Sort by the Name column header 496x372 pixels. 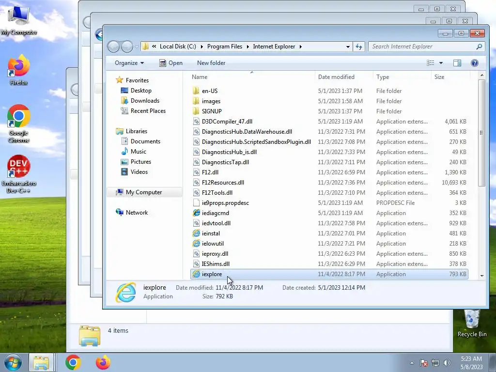click(x=252, y=77)
